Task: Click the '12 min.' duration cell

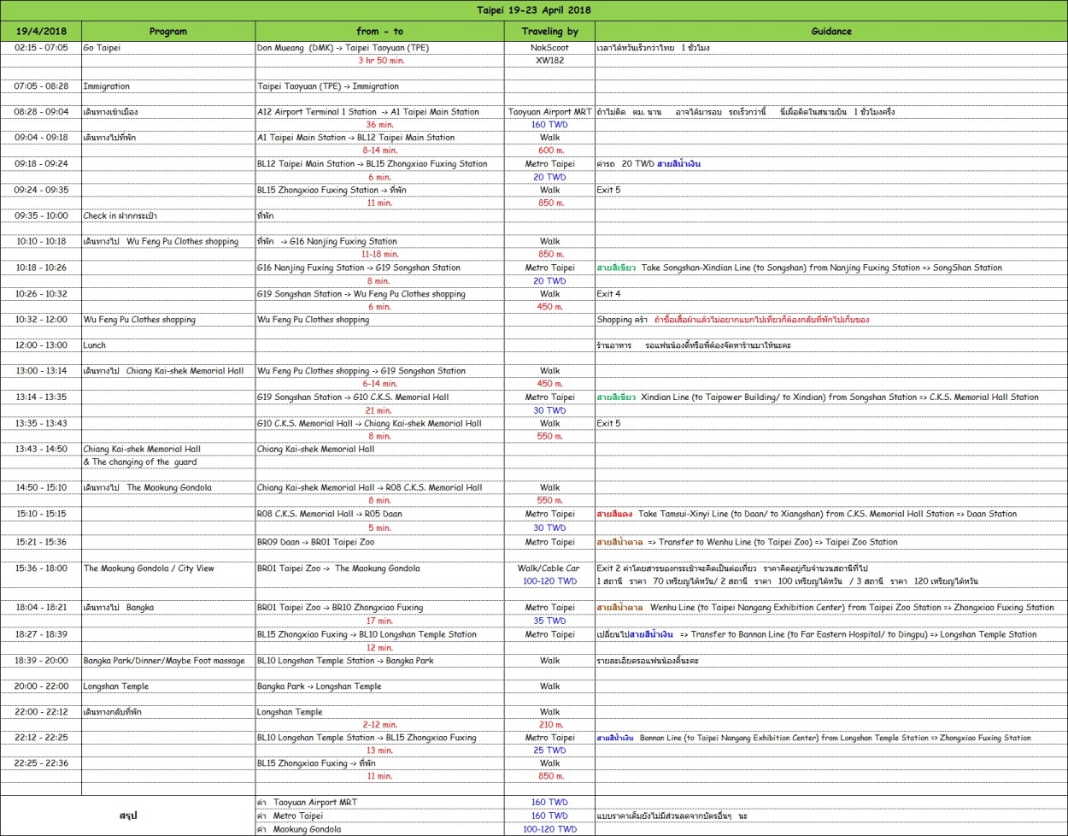Action: coord(379,648)
